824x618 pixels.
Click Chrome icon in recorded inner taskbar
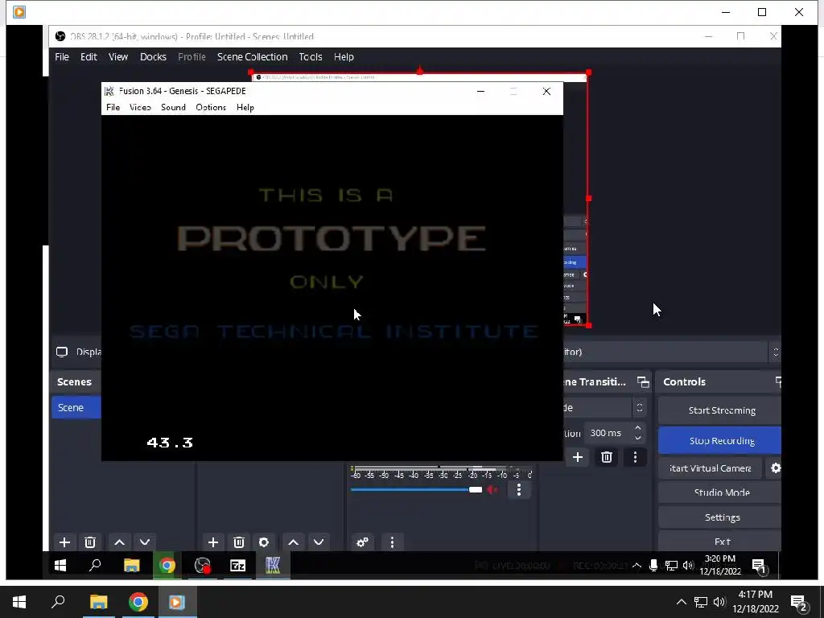click(167, 566)
